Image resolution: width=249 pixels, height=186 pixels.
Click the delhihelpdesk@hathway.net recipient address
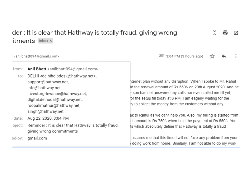click(68, 76)
